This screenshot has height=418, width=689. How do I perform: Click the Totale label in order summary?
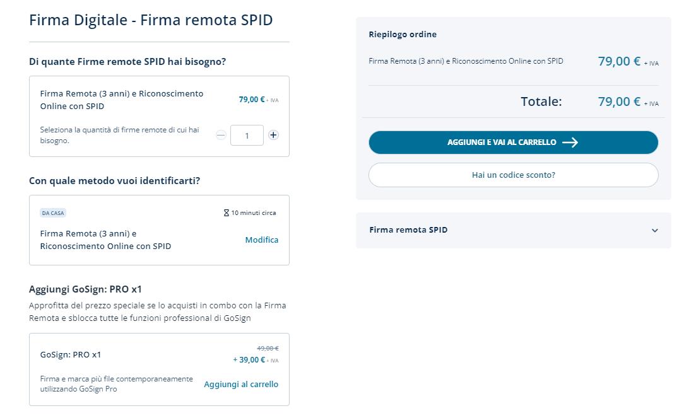541,102
